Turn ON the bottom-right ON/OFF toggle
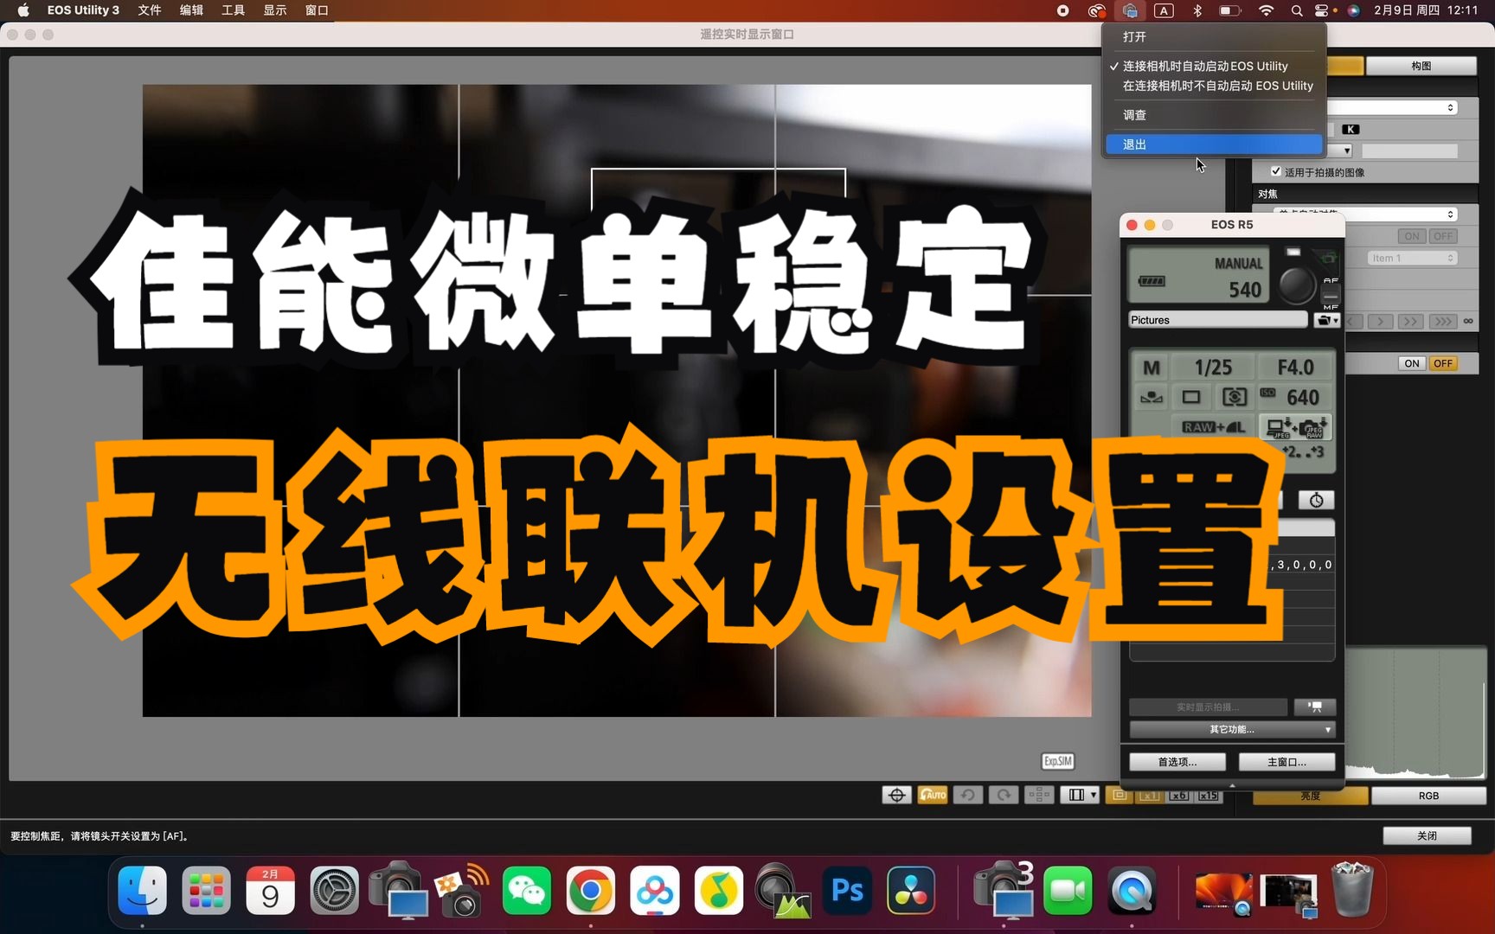Screen dimensions: 1495x934 pos(1411,363)
